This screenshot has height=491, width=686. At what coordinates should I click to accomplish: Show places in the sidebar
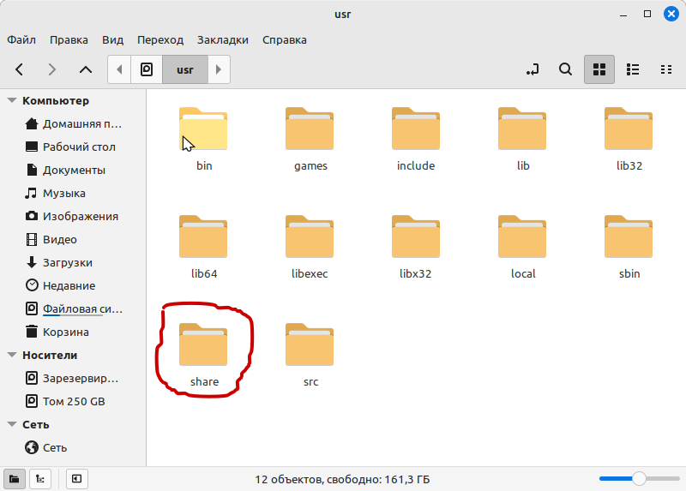[14, 479]
